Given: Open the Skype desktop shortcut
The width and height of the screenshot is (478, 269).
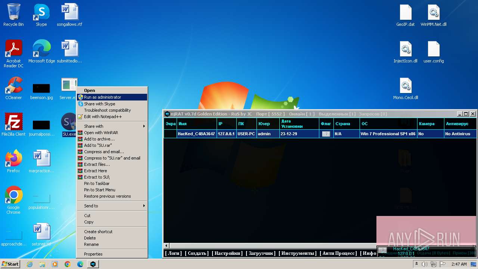Looking at the screenshot, I should coord(41,15).
